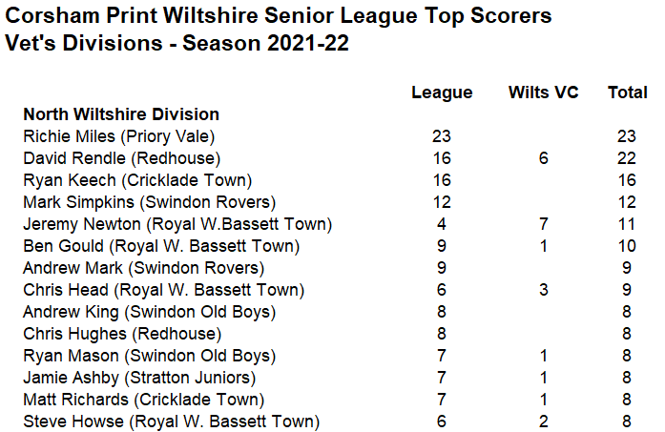This screenshot has width=665, height=432.
Task: Select Ben Gould (Royal W. Bassett Town)
Action: pos(161,246)
